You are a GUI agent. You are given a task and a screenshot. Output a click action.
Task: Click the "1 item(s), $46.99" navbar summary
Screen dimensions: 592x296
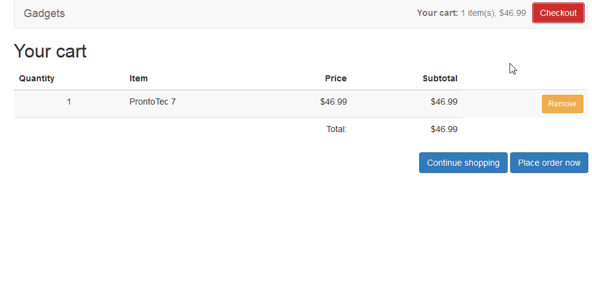pos(493,13)
